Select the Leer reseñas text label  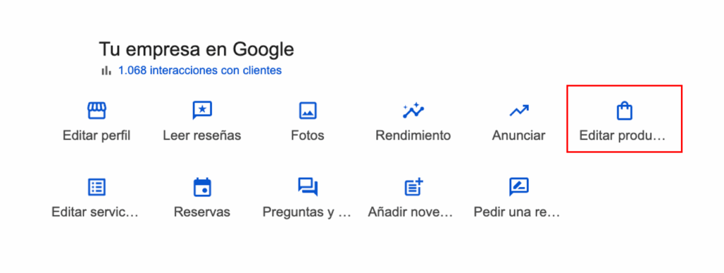tap(202, 136)
